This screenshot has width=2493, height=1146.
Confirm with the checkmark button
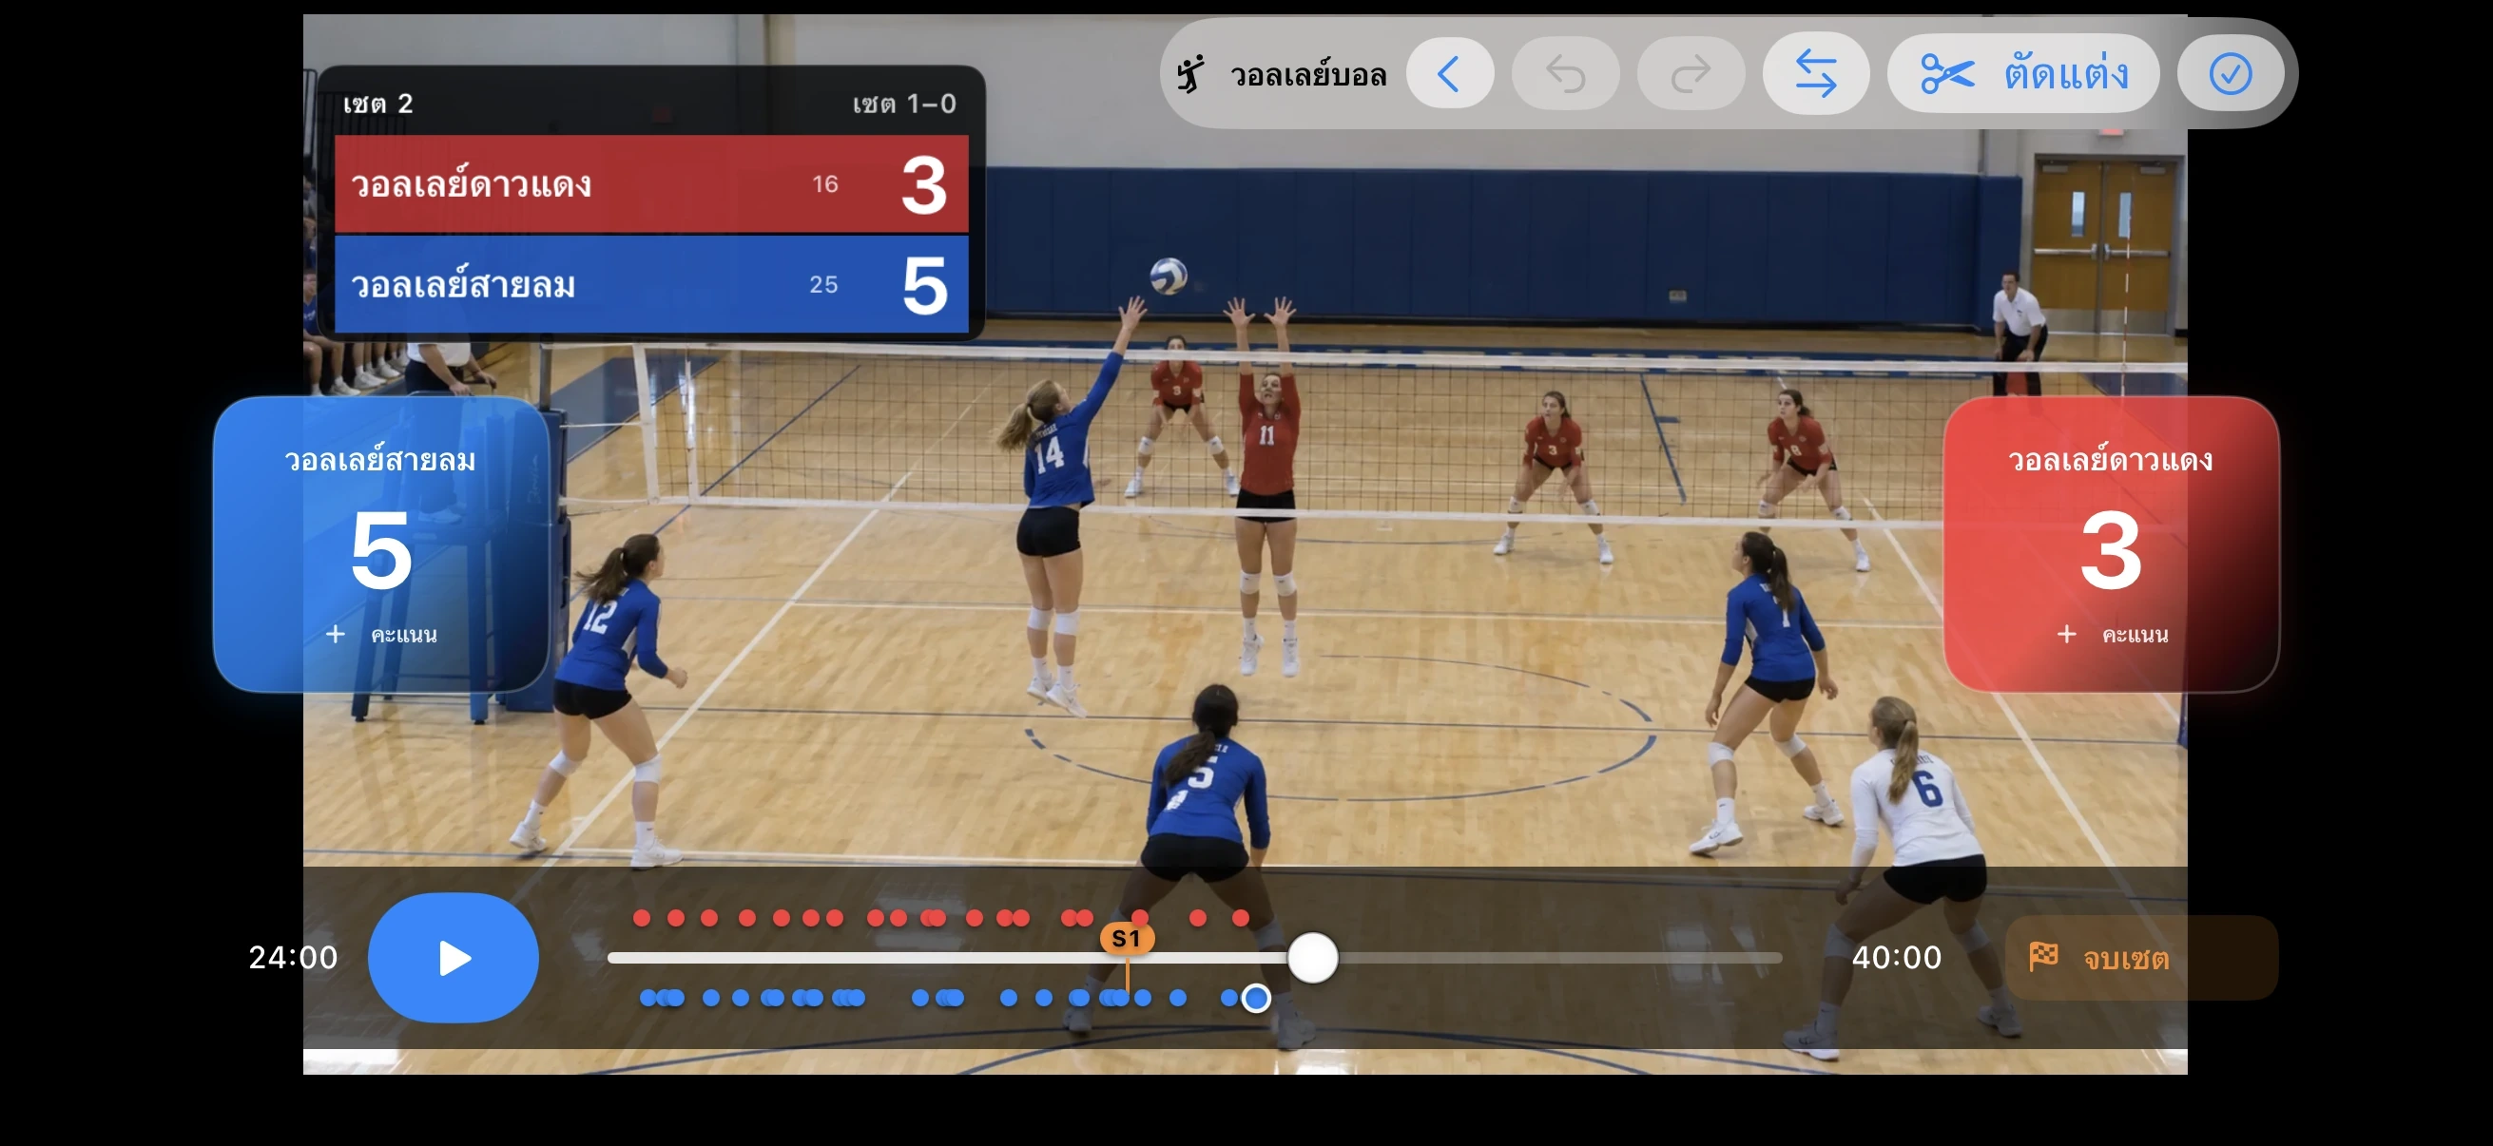[2230, 73]
